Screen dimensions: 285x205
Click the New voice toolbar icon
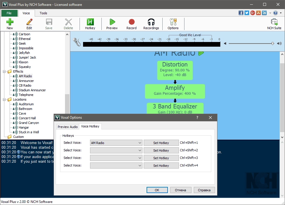(10, 24)
